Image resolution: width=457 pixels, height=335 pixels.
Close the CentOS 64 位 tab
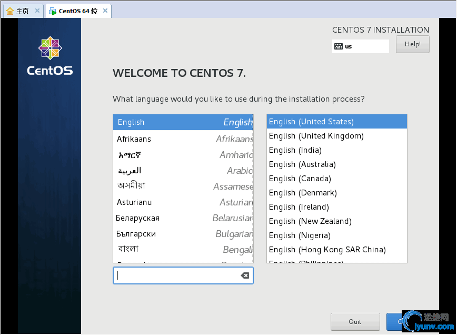click(105, 11)
